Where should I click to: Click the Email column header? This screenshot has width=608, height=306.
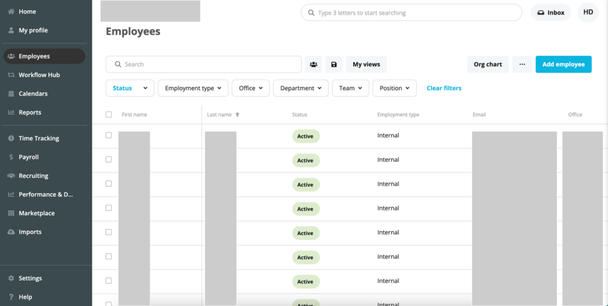click(479, 114)
